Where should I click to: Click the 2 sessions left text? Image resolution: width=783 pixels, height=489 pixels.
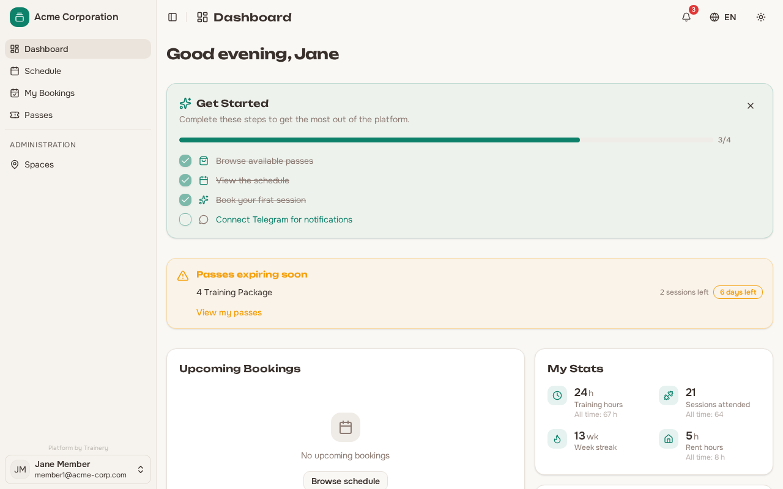click(x=684, y=292)
